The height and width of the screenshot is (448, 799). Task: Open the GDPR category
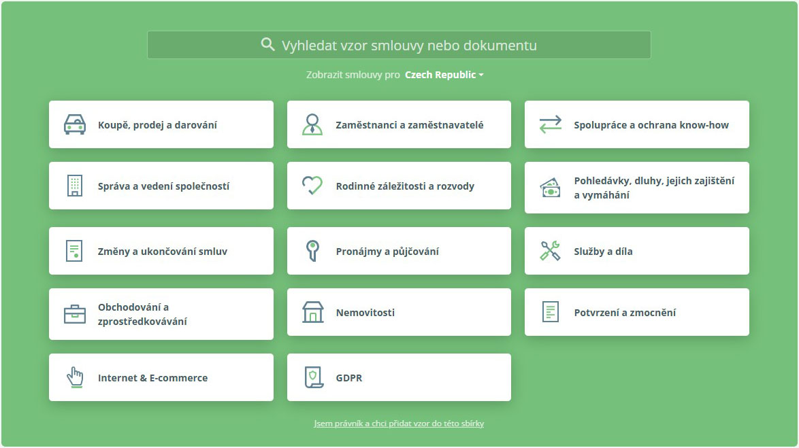pos(399,377)
